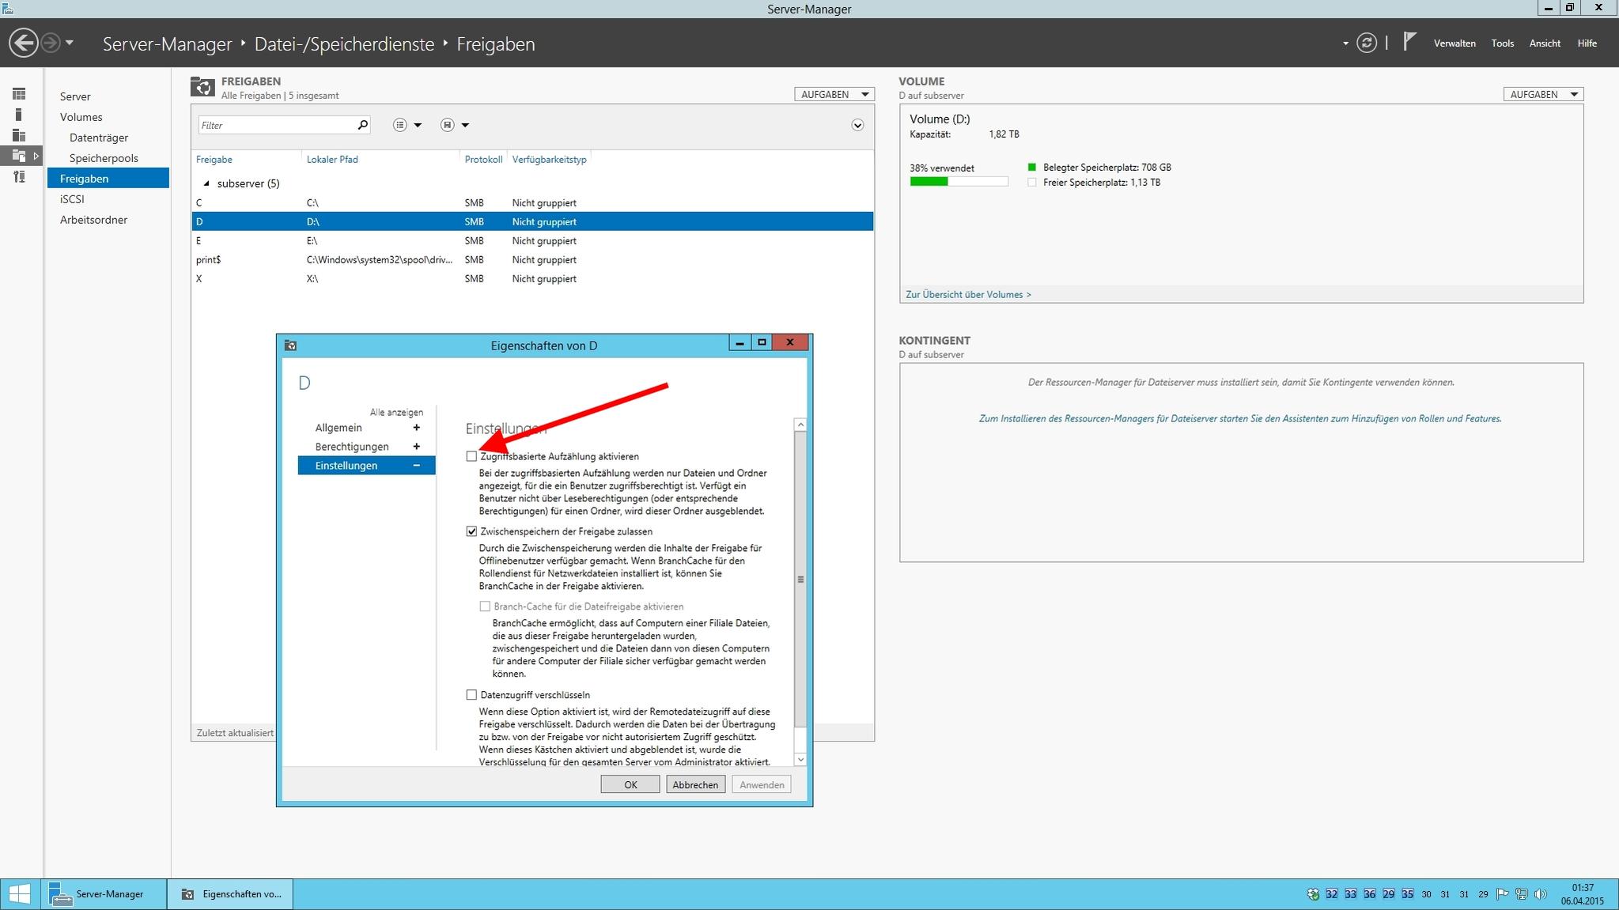
Task: Expand the Allgemein section
Action: point(416,428)
